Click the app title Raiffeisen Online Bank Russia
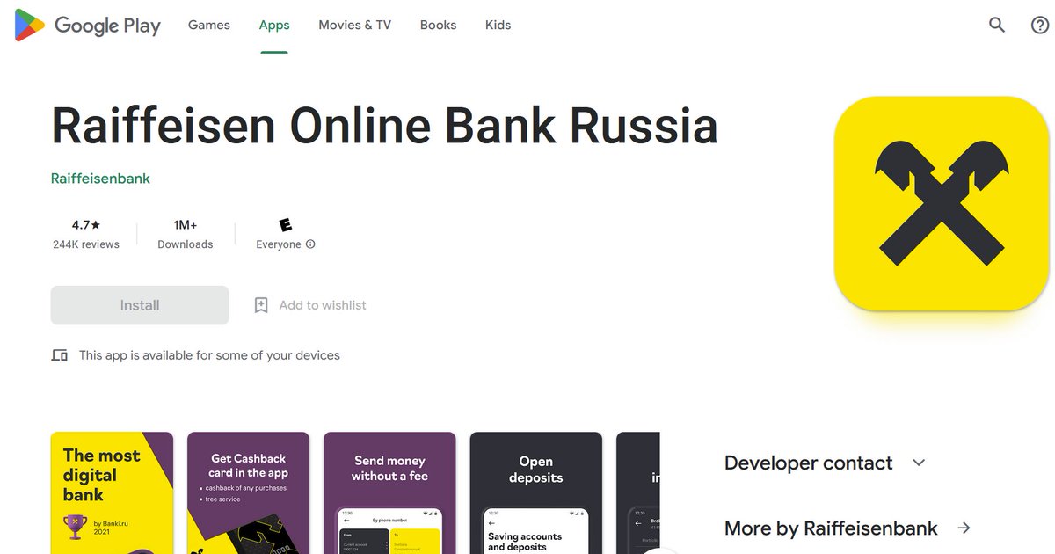1055x554 pixels. click(x=384, y=125)
